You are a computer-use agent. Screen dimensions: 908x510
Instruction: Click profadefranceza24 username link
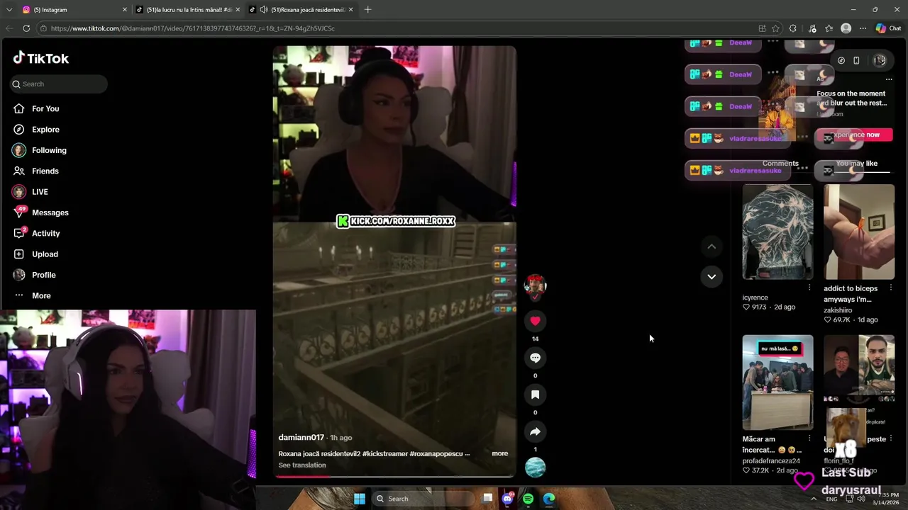coord(771,461)
